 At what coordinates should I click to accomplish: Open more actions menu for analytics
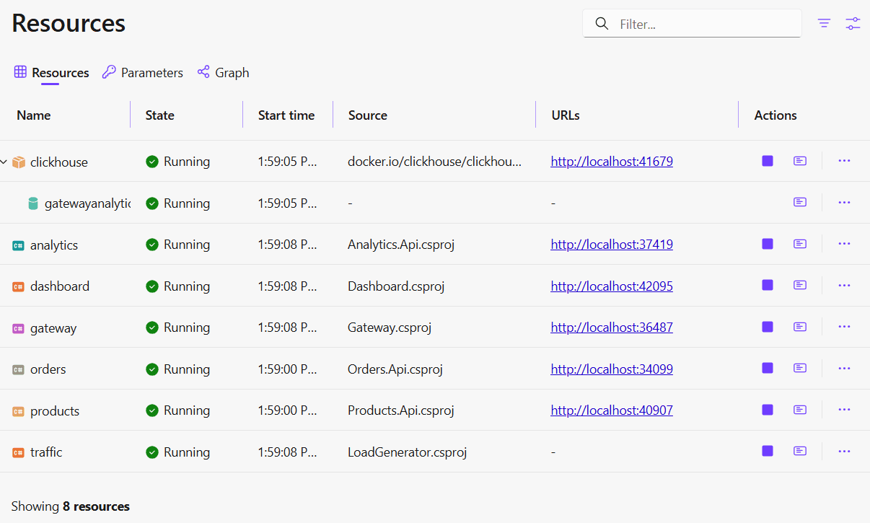pyautogui.click(x=845, y=244)
